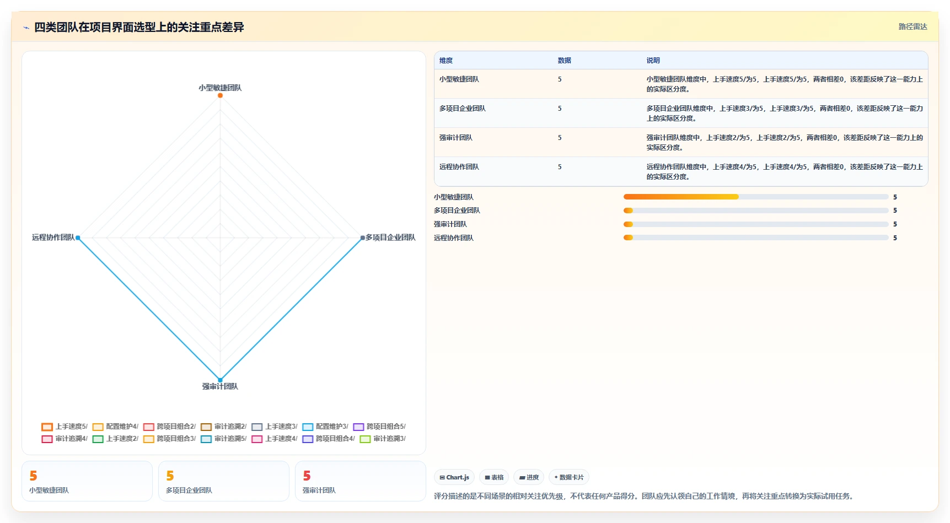950x523 pixels.
Task: Select the Chart.js chip
Action: pos(454,477)
